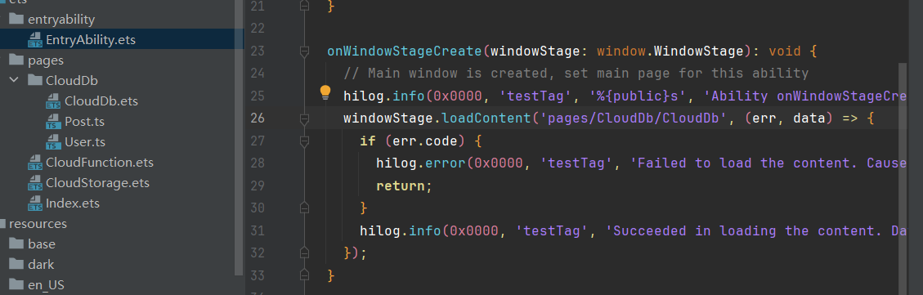
Task: Click the comment text on line 24
Action: (x=576, y=74)
